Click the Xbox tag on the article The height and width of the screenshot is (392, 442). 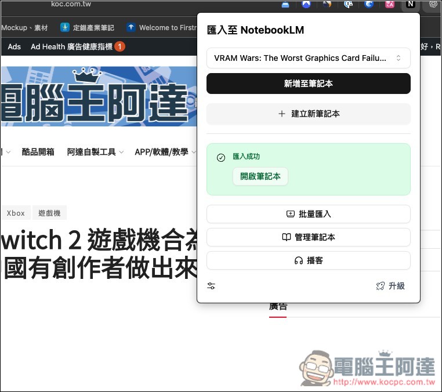[16, 213]
